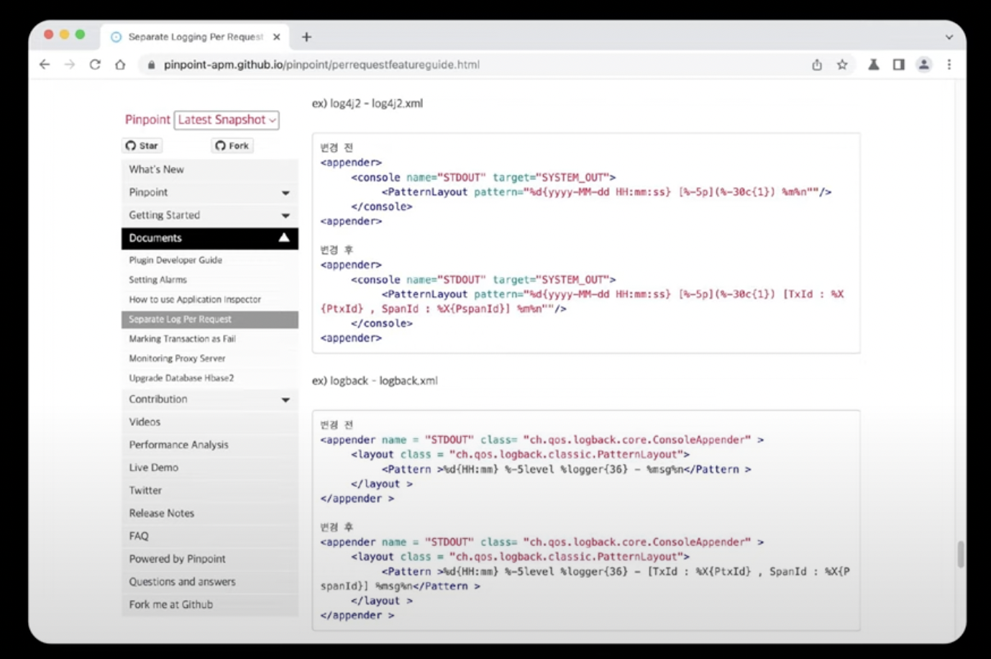This screenshot has height=659, width=991.
Task: Open Powered by Pinpoint item
Action: click(209, 559)
